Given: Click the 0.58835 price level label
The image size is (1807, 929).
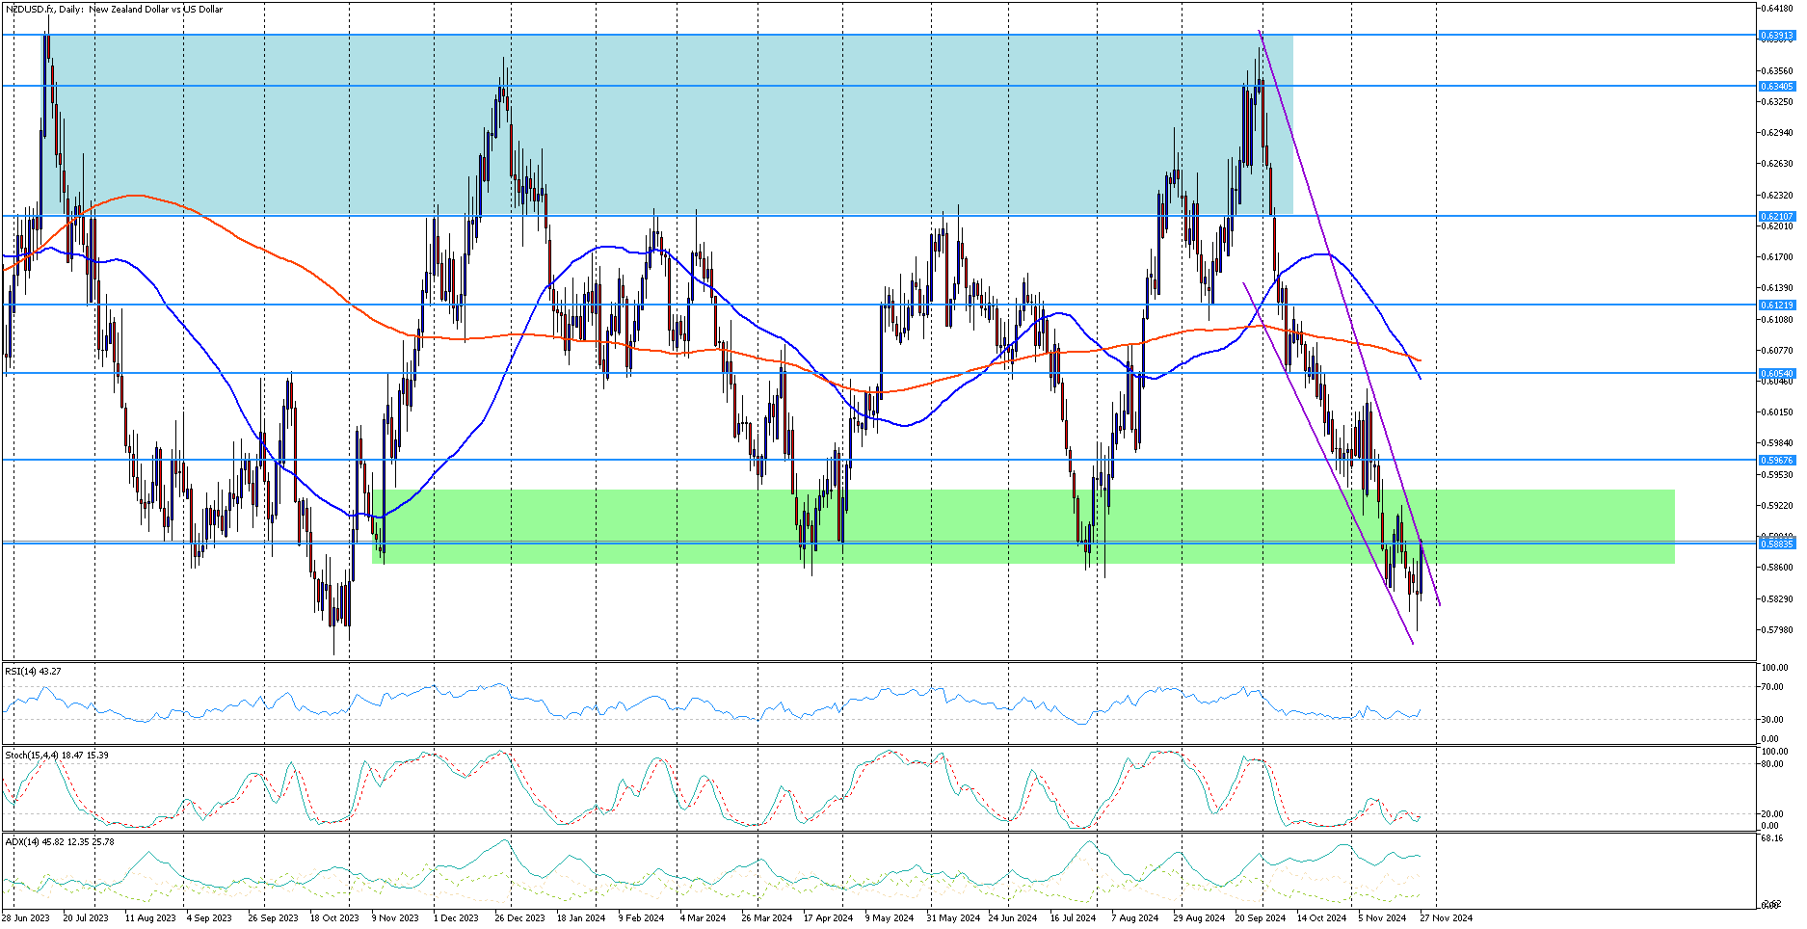Looking at the screenshot, I should point(1777,544).
